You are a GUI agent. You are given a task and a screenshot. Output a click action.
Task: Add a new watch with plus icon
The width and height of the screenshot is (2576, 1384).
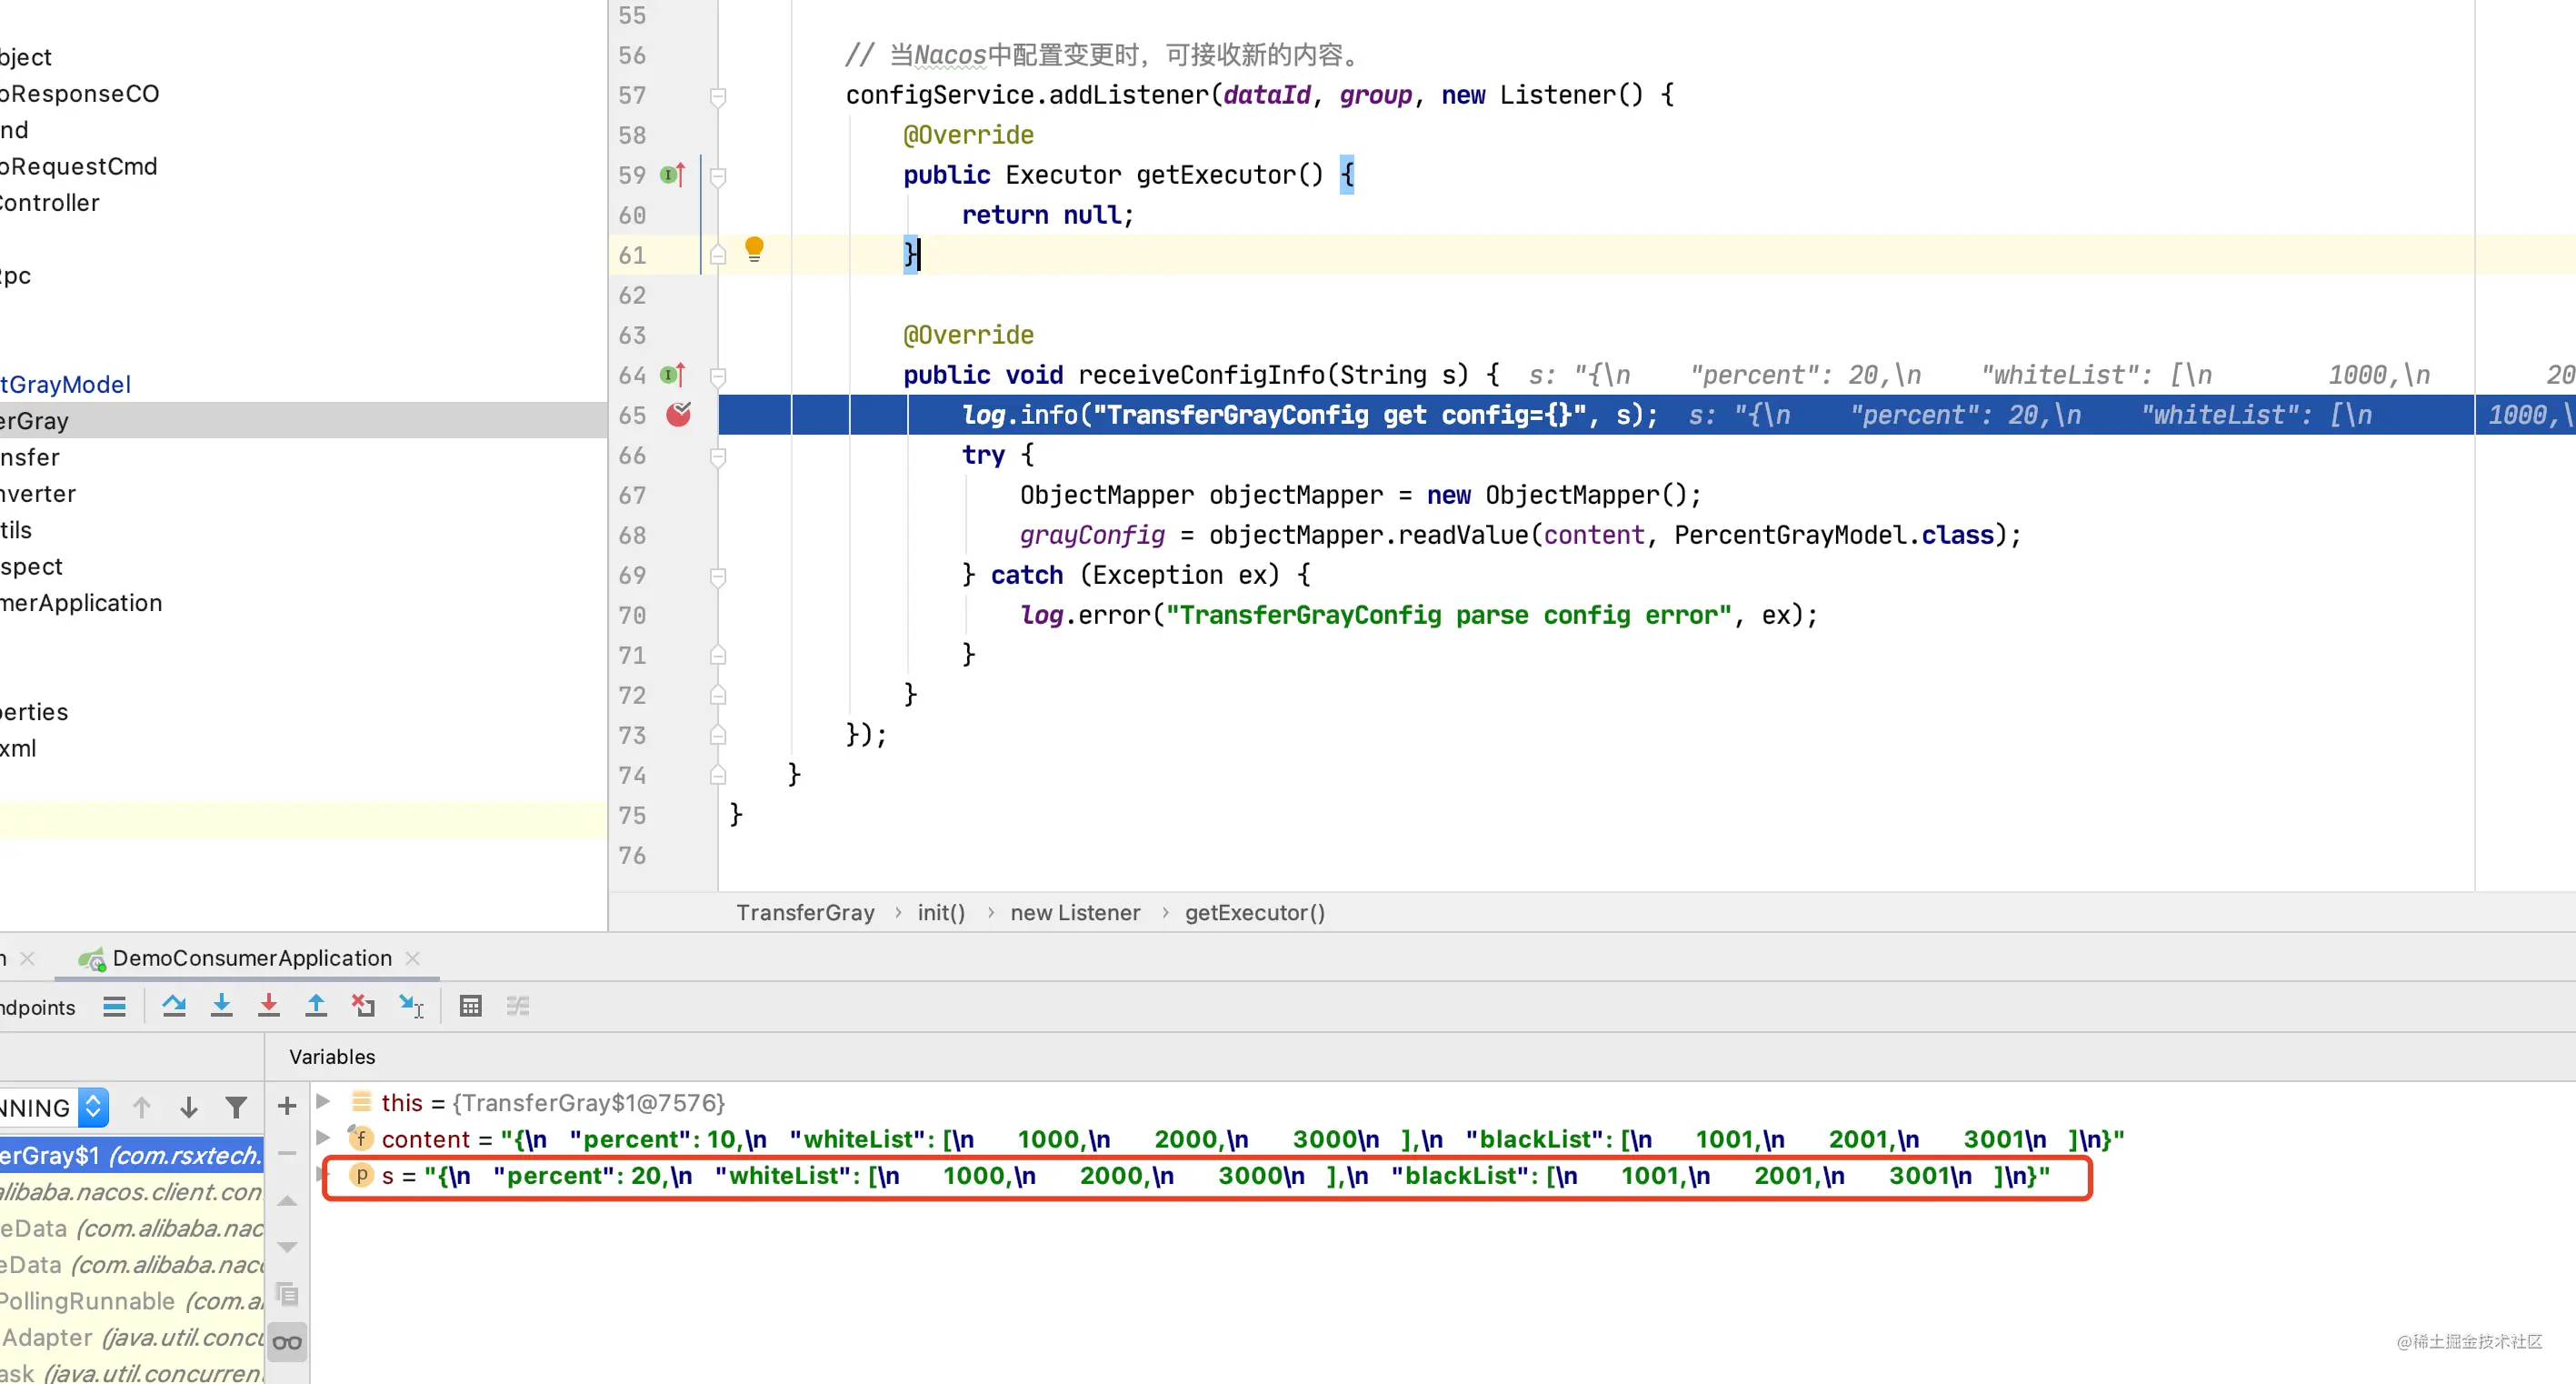point(287,1106)
